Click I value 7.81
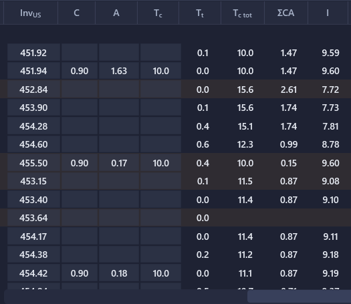Image resolution: width=351 pixels, height=304 pixels. point(330,126)
